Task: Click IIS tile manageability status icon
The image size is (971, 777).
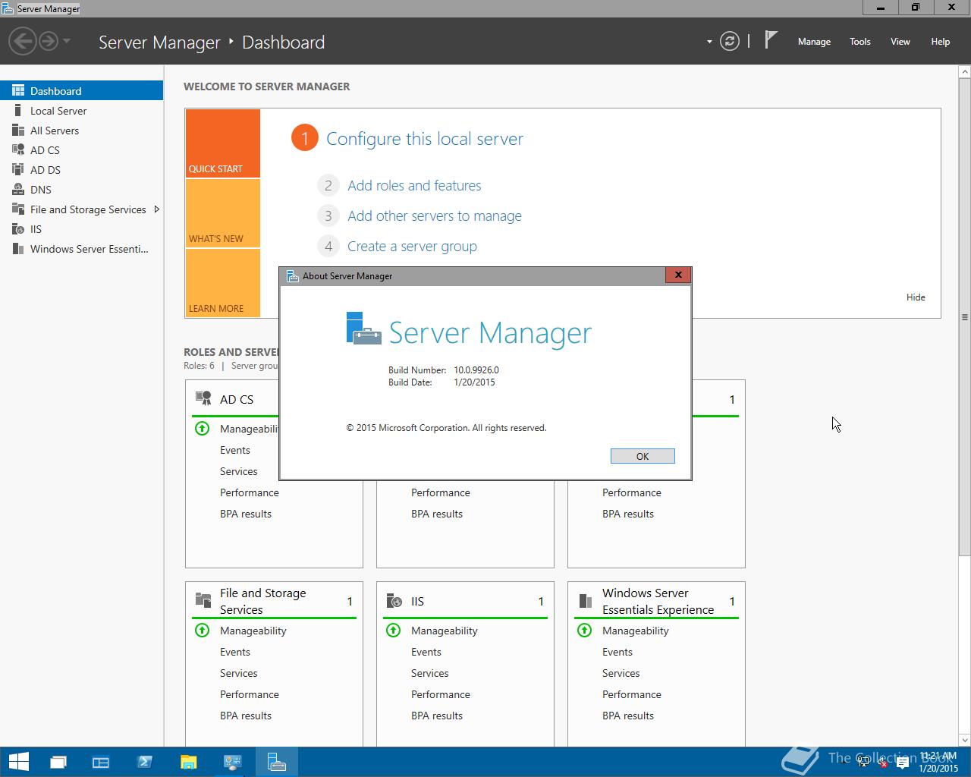Action: pos(393,631)
